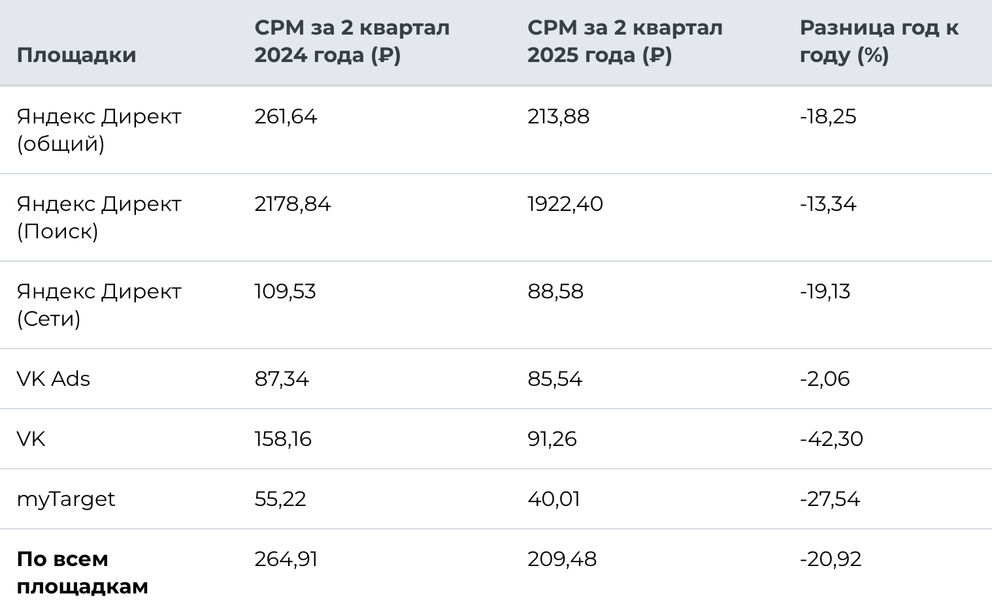Select the CPM за 2 квартал 2024 года header
This screenshot has width=992, height=615.
coord(352,41)
